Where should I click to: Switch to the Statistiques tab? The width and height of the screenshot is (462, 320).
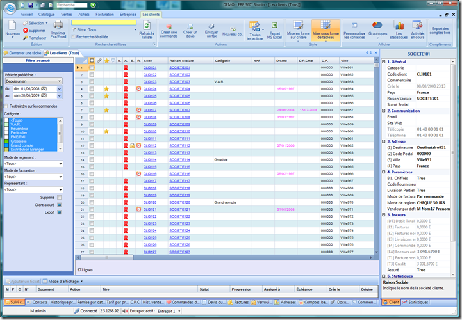point(415,302)
